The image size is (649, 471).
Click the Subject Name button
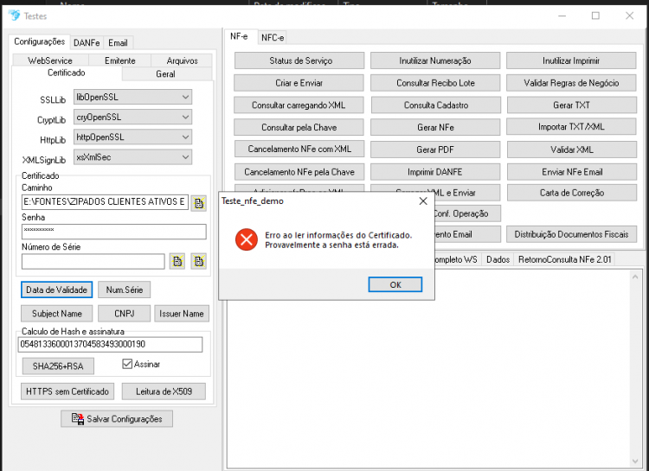pyautogui.click(x=57, y=314)
